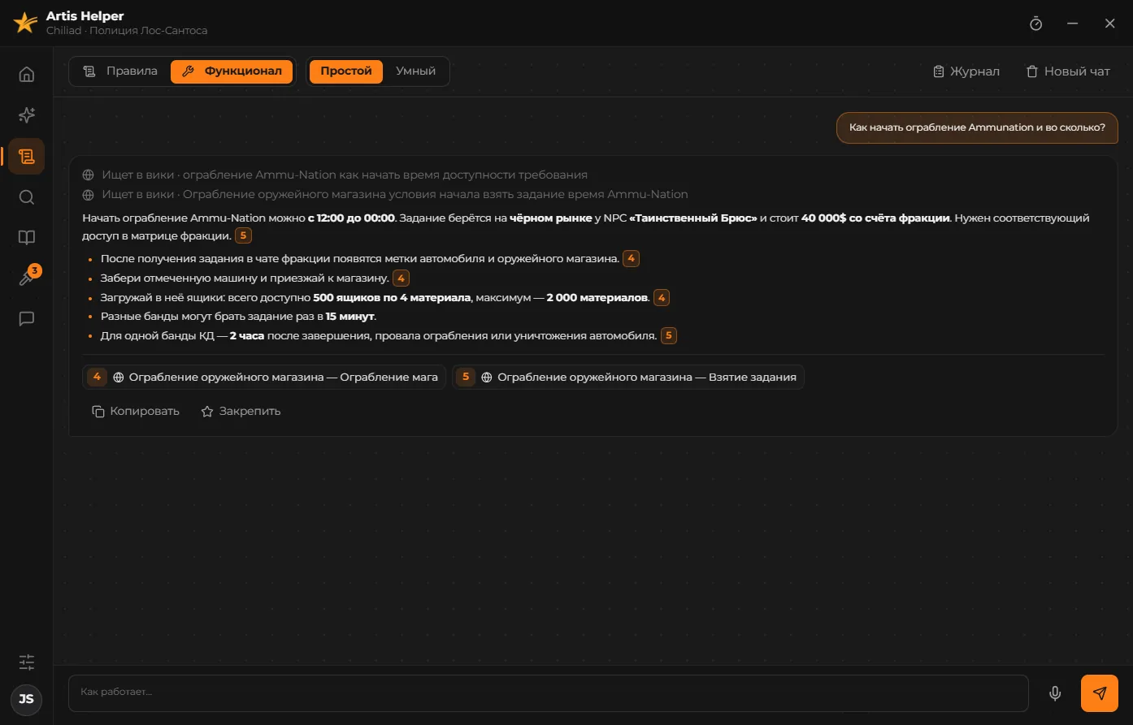Open the search magnifier in sidebar
This screenshot has width=1133, height=725.
26,197
